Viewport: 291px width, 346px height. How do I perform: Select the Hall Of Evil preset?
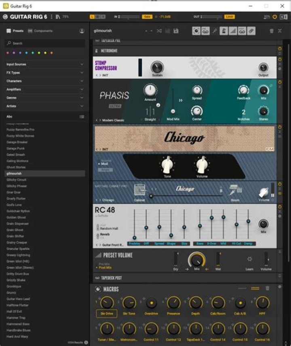click(14, 311)
